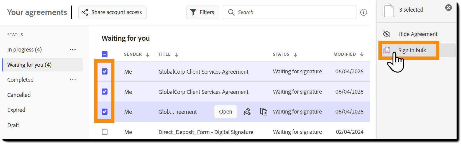Click the sign pen icon in highlighted row
This screenshot has width=461, height=144.
pos(247,112)
